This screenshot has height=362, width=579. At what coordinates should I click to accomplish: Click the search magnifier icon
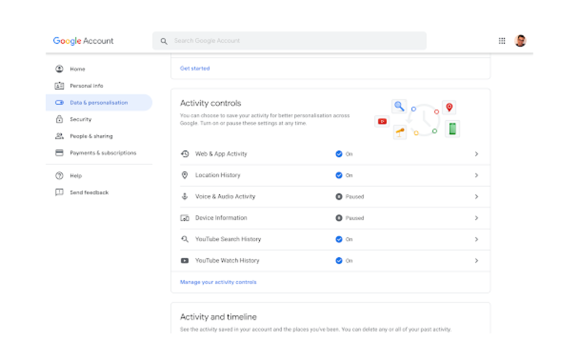click(x=164, y=41)
